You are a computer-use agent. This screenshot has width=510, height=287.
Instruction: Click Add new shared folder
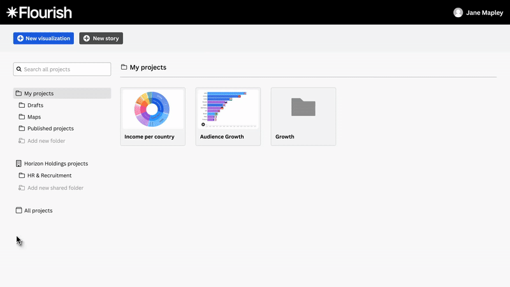(55, 188)
